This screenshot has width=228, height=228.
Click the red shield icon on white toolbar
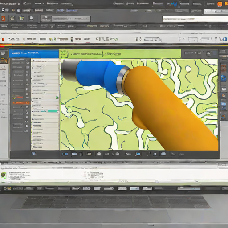3,39
